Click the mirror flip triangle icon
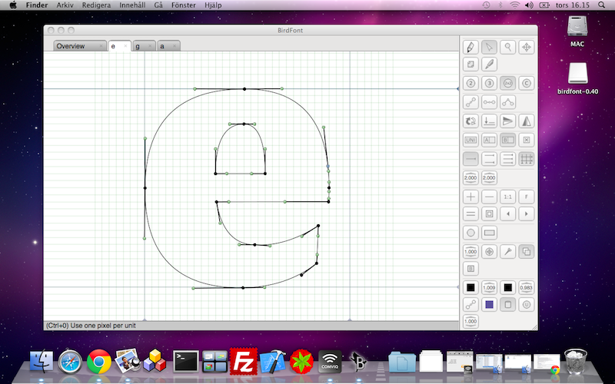This screenshot has height=384, width=615. coord(527,121)
